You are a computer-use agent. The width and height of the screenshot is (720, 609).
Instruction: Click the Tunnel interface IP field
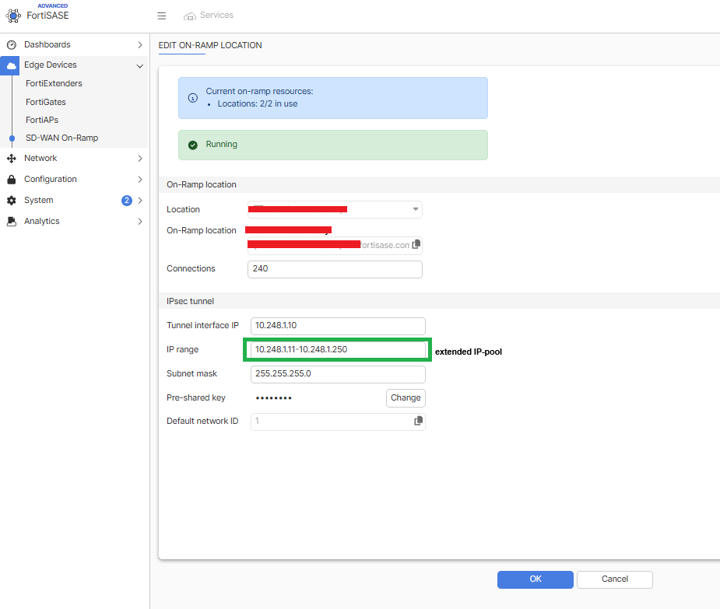coord(338,326)
